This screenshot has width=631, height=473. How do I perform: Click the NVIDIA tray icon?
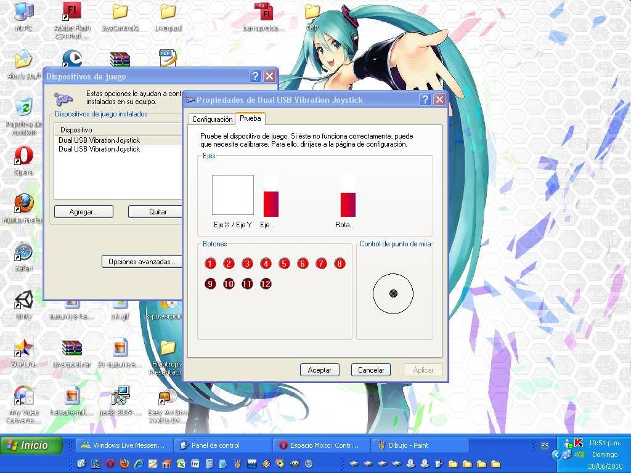[x=579, y=455]
